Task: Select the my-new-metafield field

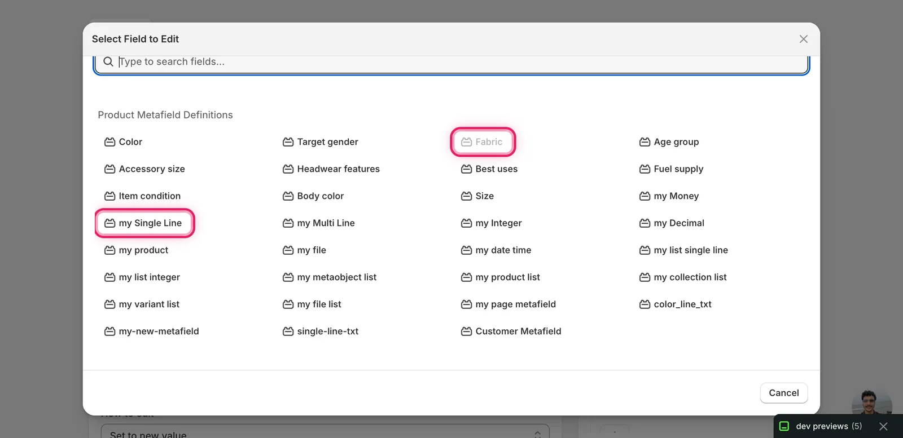Action: point(152,331)
